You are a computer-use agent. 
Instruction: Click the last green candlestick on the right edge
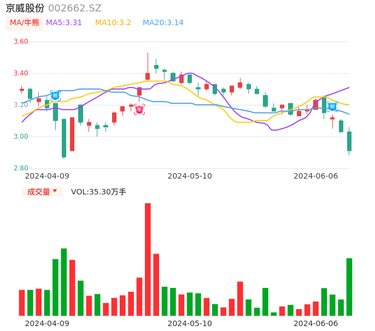point(349,141)
